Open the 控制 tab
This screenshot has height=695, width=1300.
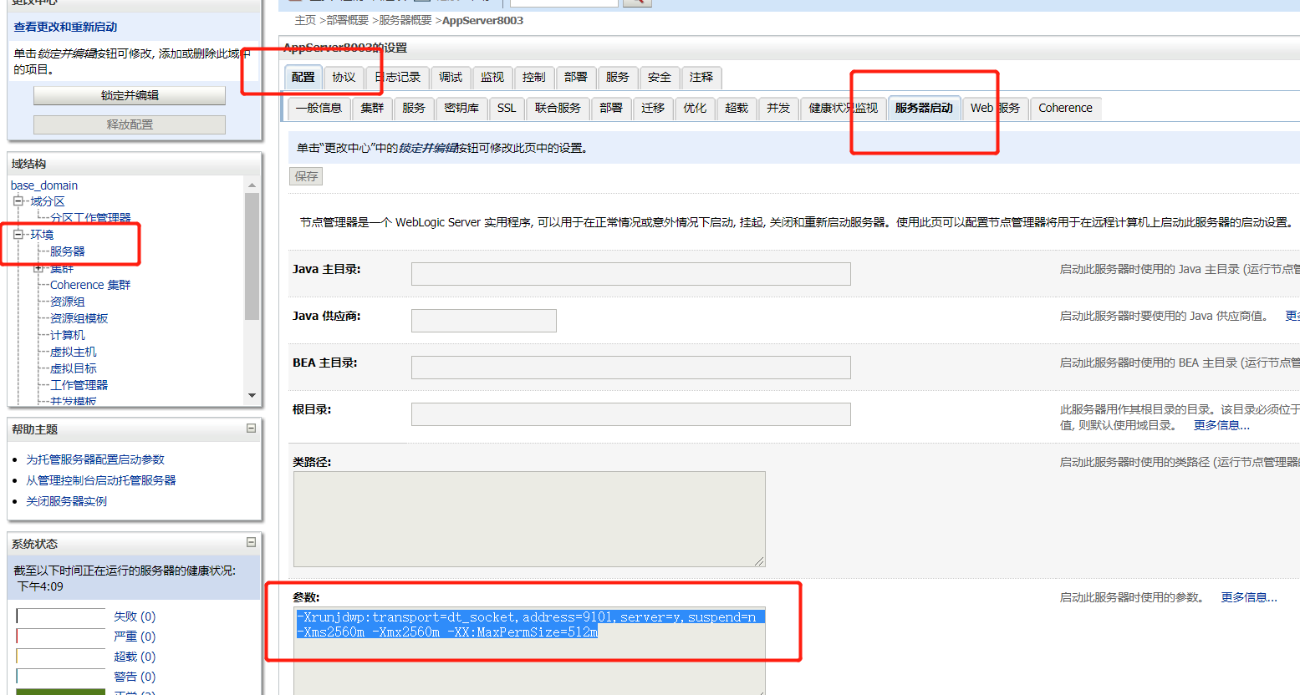pos(533,77)
